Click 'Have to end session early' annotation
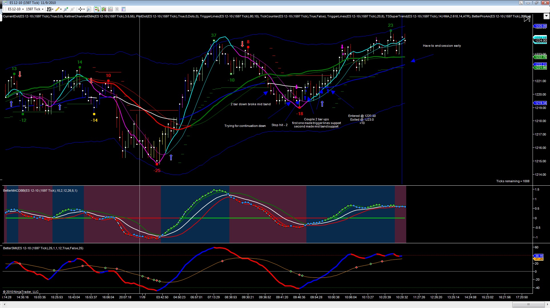Screen dimensions: 550x308 pyautogui.click(x=442, y=46)
